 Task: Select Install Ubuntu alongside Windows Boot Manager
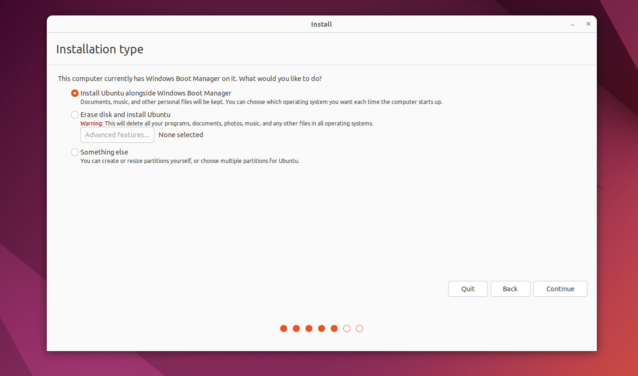[x=75, y=93]
